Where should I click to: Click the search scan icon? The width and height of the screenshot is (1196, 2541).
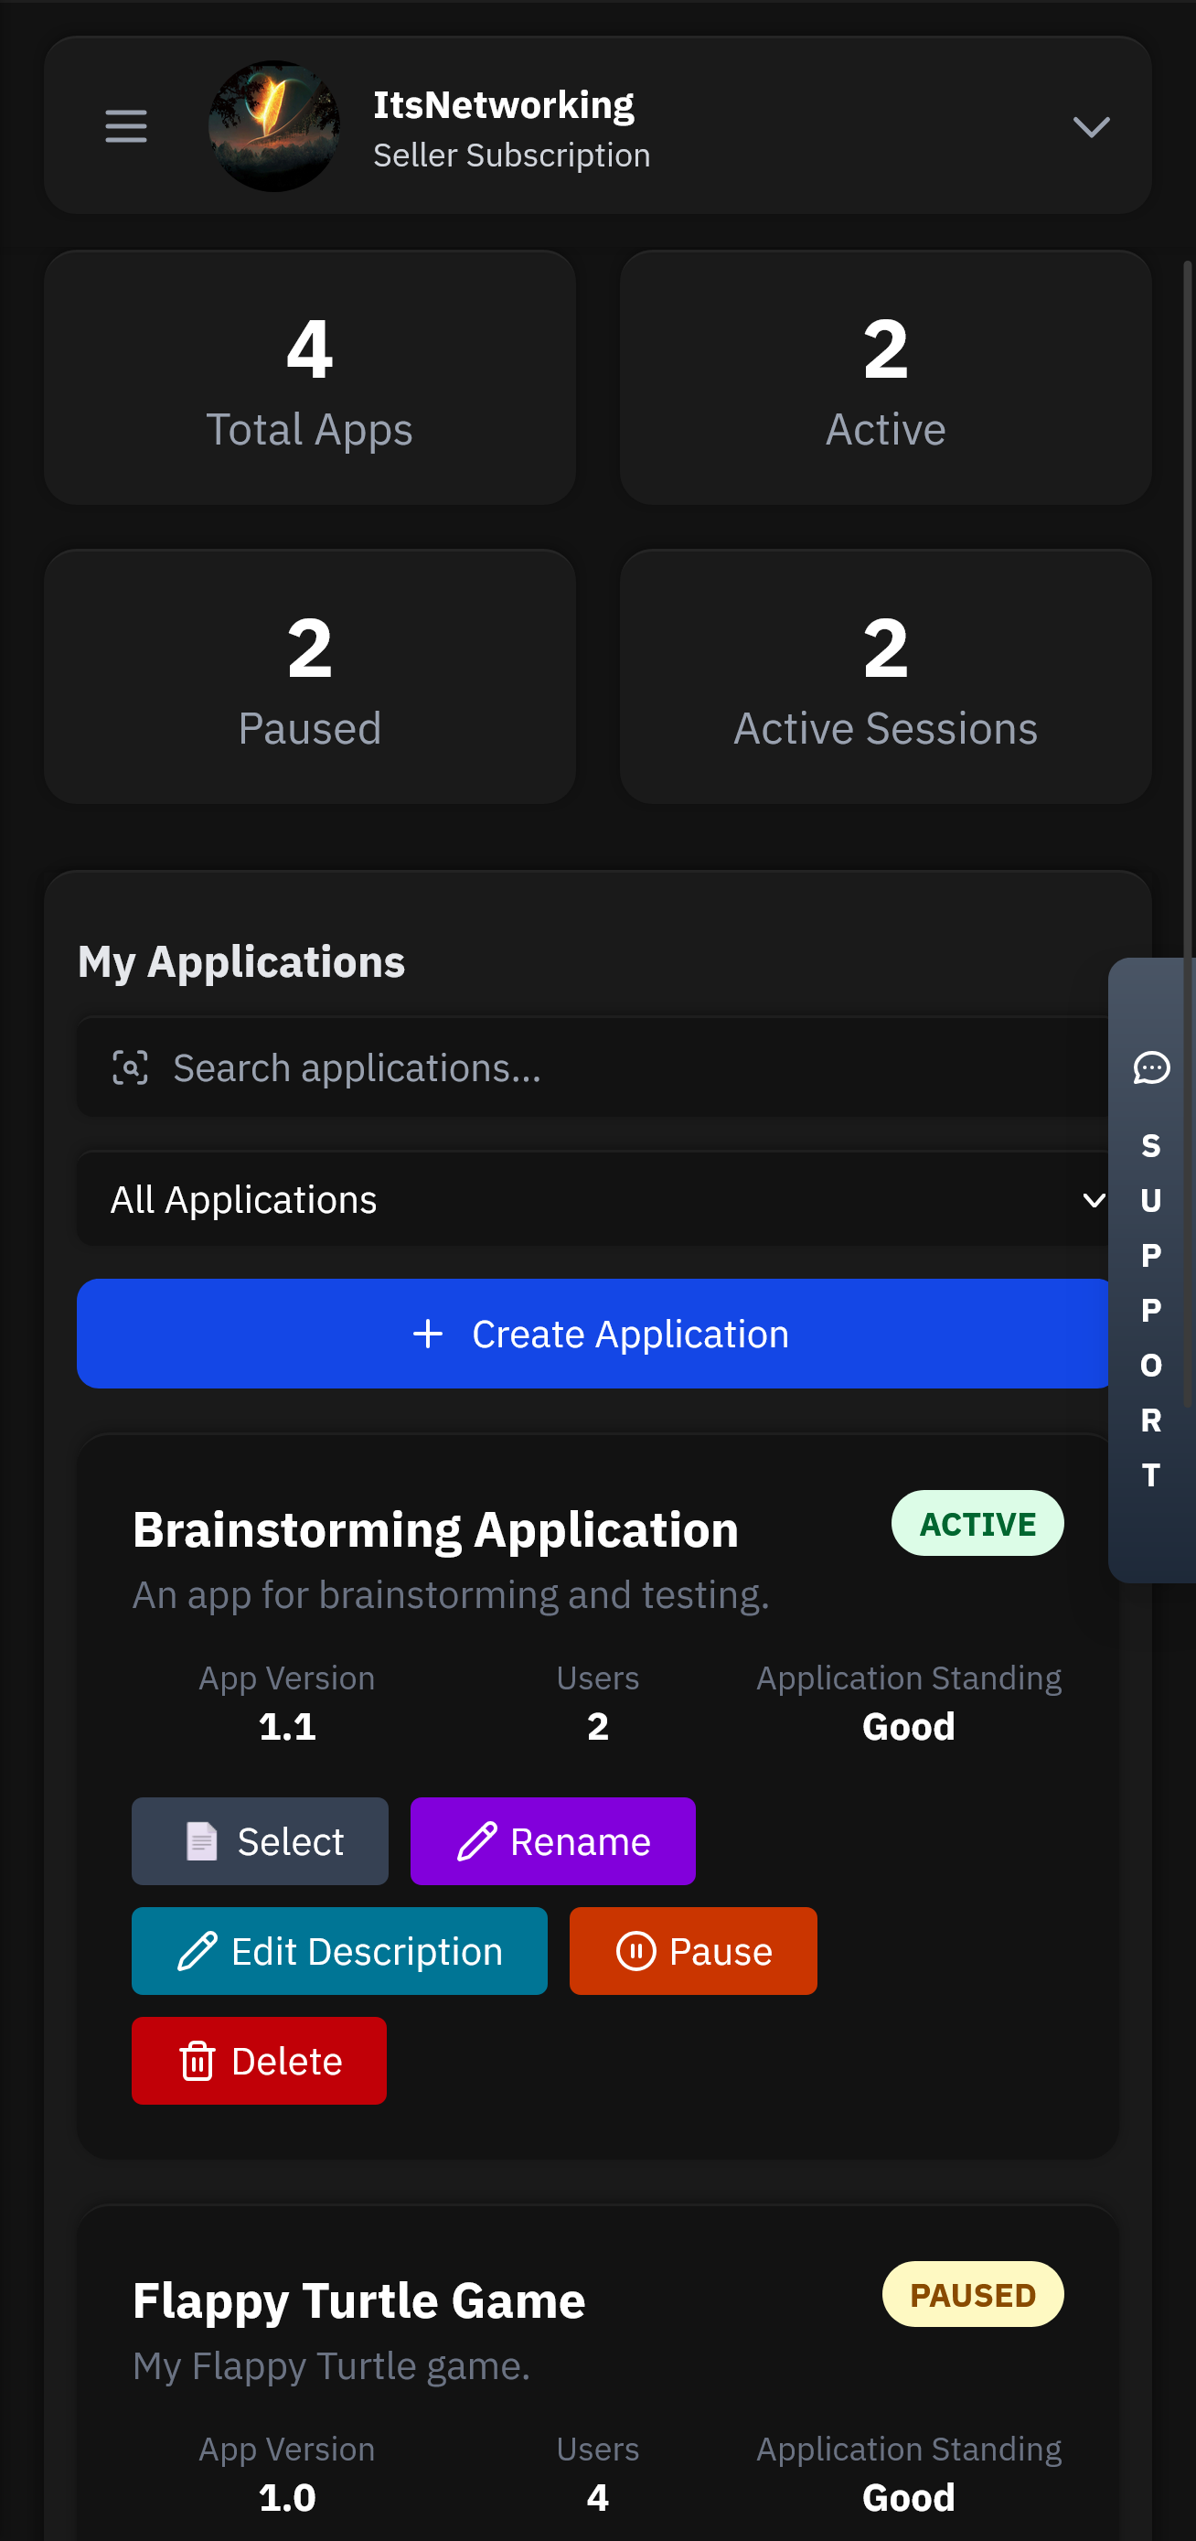pyautogui.click(x=130, y=1068)
